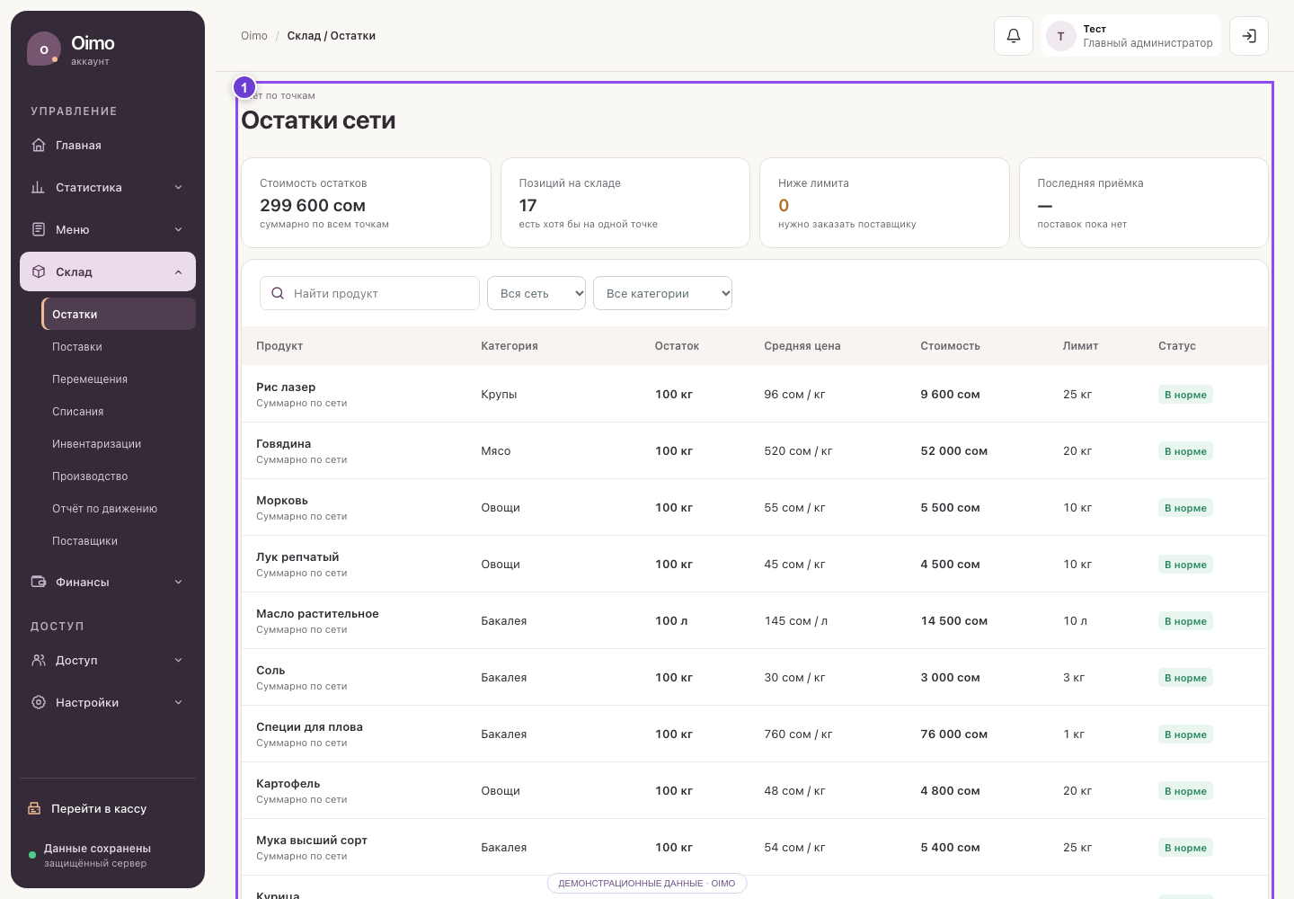Click the Статистика bar chart icon

click(x=39, y=187)
